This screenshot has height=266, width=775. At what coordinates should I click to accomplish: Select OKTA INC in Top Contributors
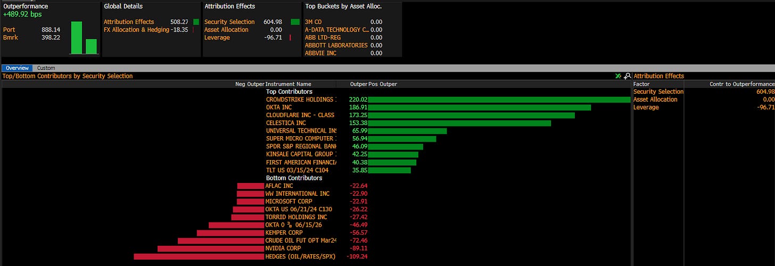(279, 107)
